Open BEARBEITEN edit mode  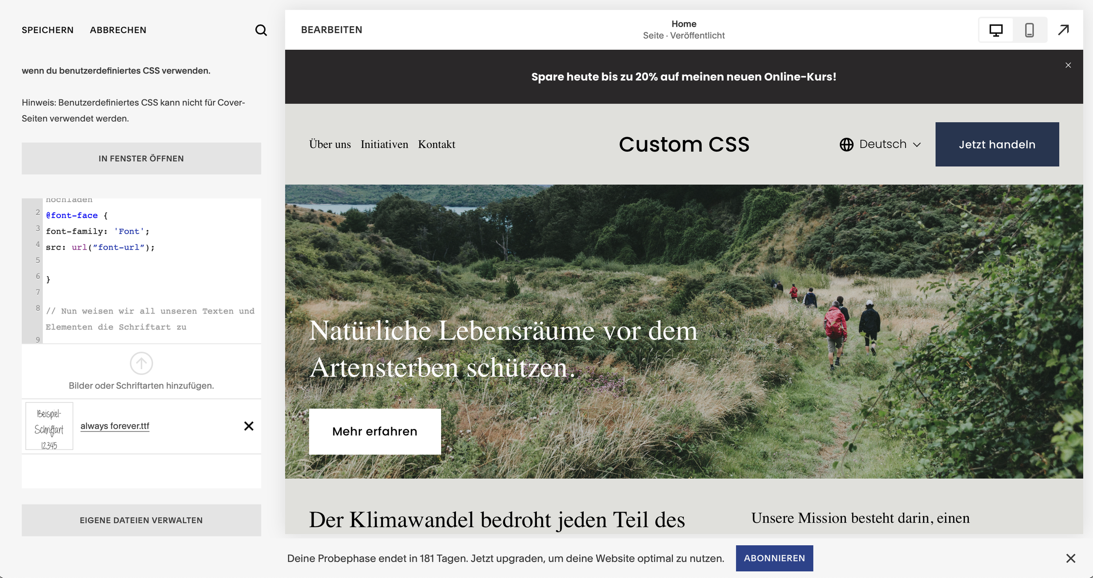tap(332, 30)
